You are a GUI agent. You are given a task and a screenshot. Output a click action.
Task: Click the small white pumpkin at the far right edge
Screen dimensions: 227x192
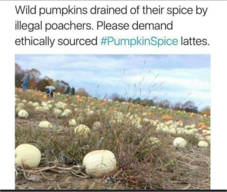pos(203,144)
